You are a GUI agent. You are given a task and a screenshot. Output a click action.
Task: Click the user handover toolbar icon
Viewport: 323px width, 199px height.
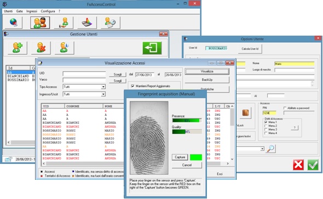point(64,22)
